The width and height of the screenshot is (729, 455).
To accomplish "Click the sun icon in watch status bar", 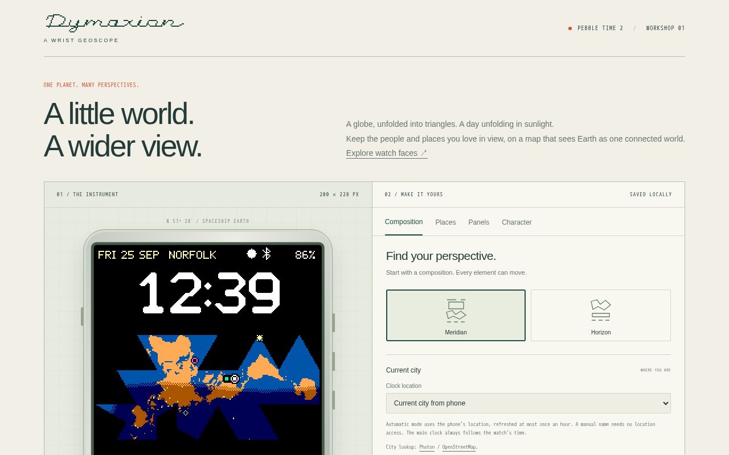I will pos(252,254).
